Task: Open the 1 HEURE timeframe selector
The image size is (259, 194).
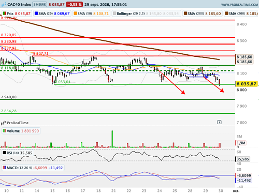Action: click(40, 5)
